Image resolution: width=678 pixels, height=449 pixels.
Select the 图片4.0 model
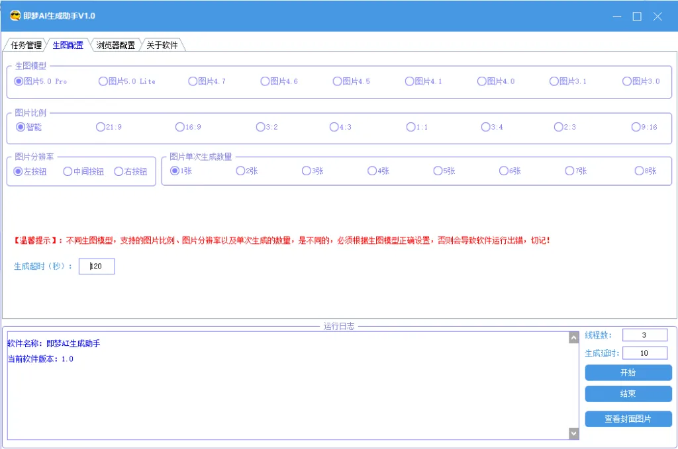[x=495, y=81]
